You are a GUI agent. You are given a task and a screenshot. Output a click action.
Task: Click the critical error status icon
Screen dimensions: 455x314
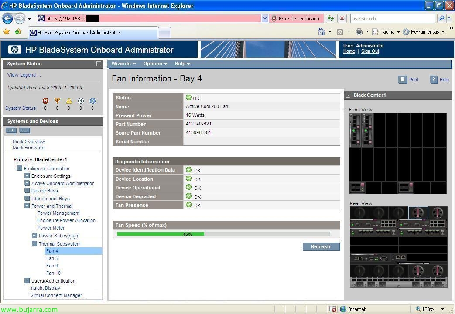pyautogui.click(x=45, y=101)
